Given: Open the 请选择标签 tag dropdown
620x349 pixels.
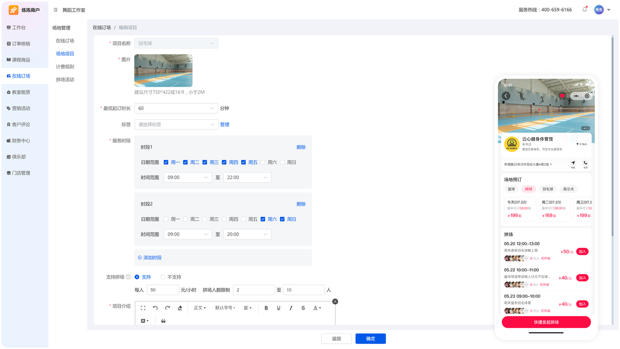Looking at the screenshot, I should (x=176, y=125).
